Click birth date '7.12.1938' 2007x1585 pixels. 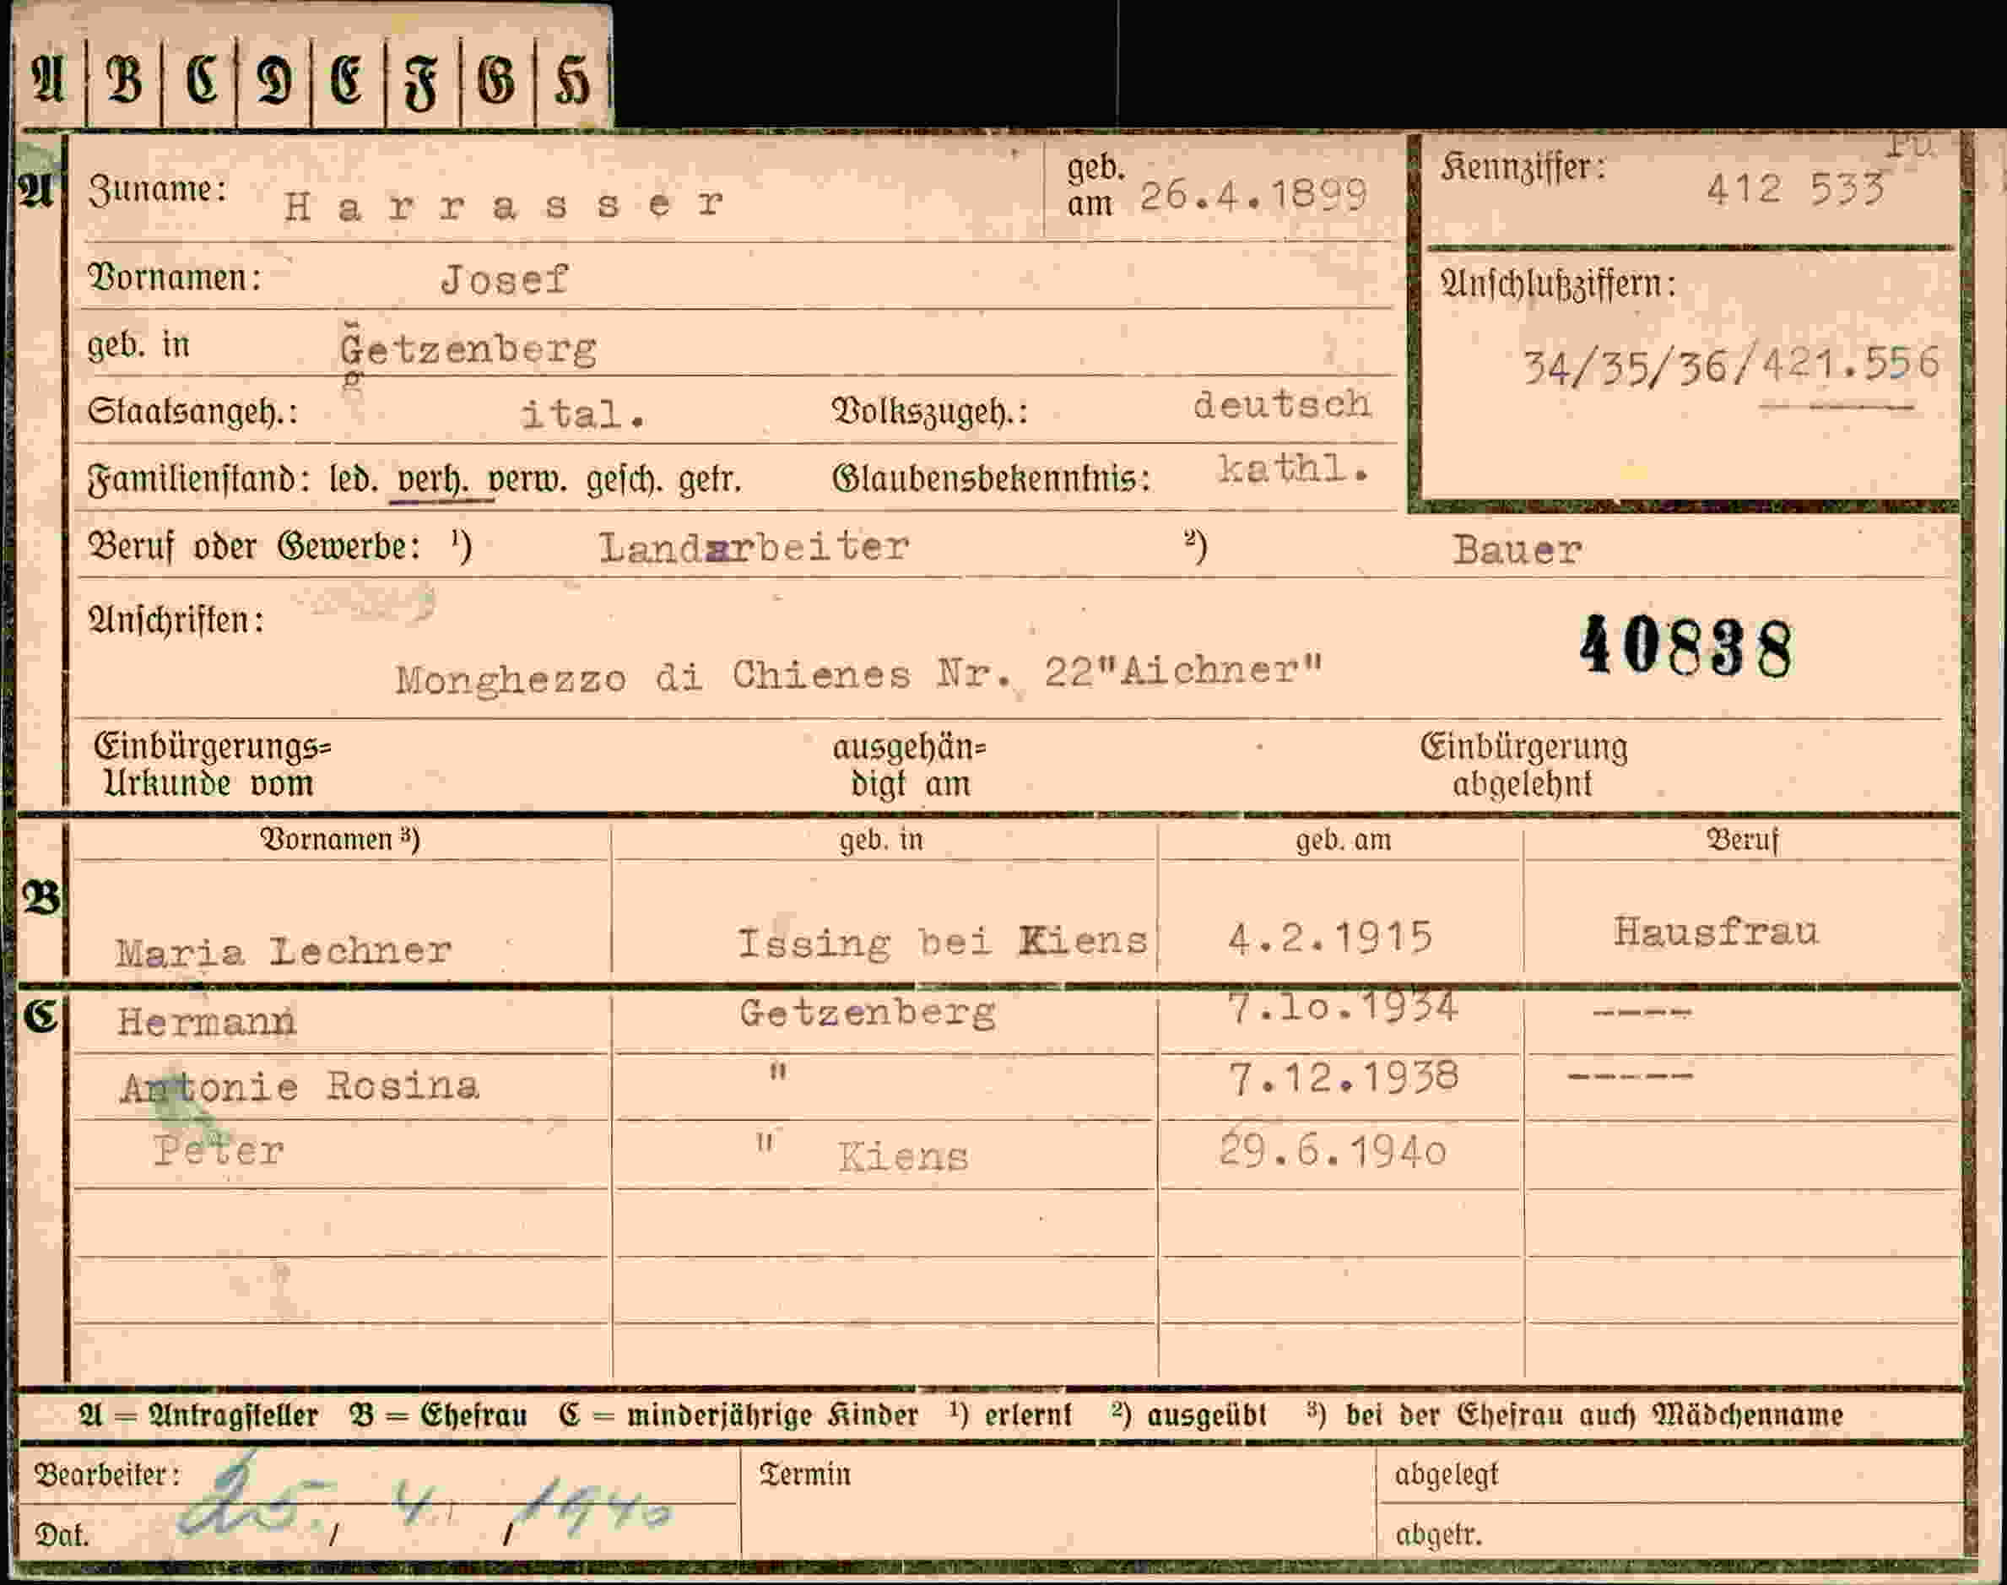point(1344,1079)
